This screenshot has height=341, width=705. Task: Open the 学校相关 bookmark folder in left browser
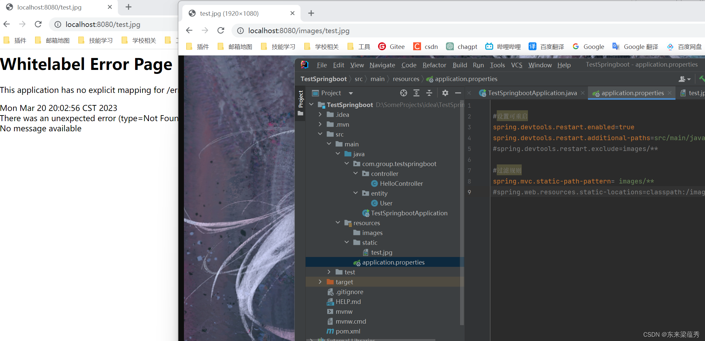139,40
